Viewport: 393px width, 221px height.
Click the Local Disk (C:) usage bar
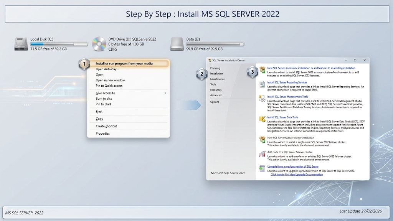click(x=59, y=44)
